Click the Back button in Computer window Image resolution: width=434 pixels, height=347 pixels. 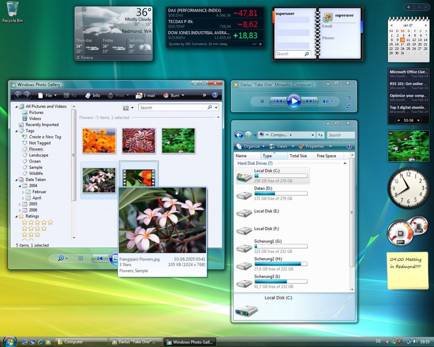pyautogui.click(x=239, y=135)
